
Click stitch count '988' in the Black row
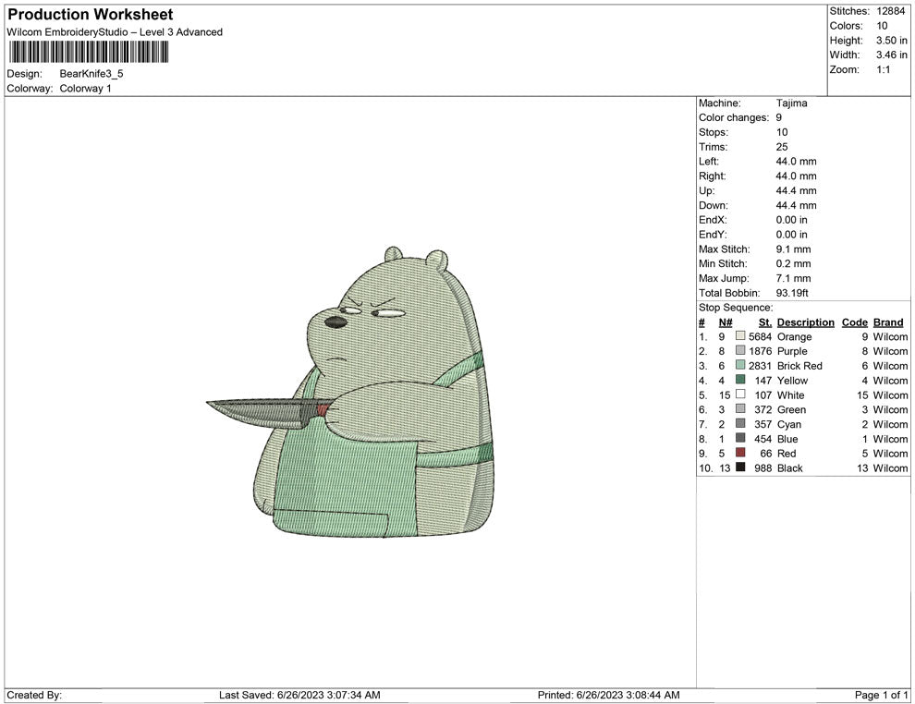762,467
